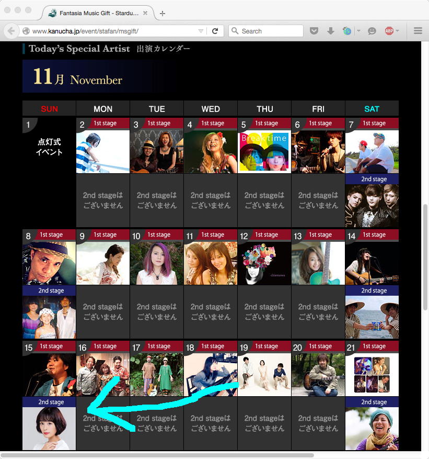Reload the page with the refresh icon
Viewport: 429px width, 459px height.
tap(215, 31)
